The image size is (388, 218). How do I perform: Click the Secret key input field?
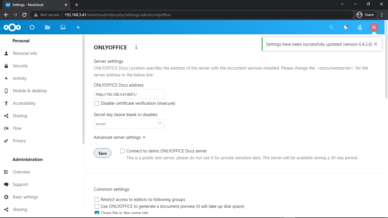[x=129, y=123]
